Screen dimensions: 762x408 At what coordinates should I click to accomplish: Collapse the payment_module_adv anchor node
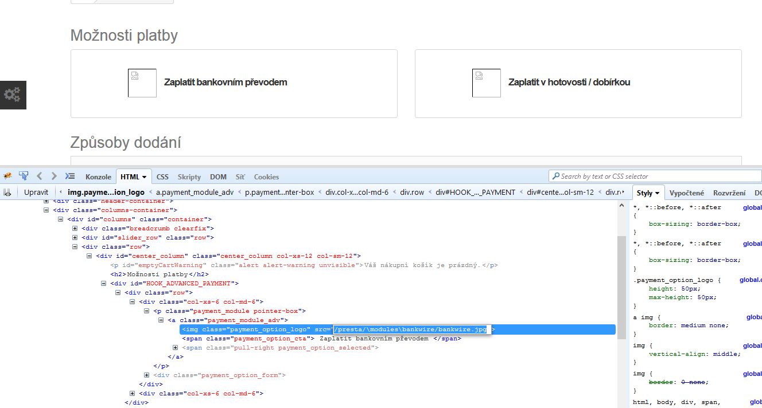click(162, 320)
